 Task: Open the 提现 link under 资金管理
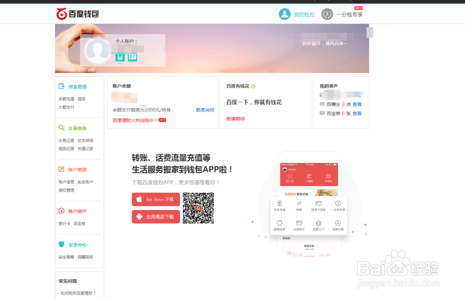pyautogui.click(x=81, y=99)
